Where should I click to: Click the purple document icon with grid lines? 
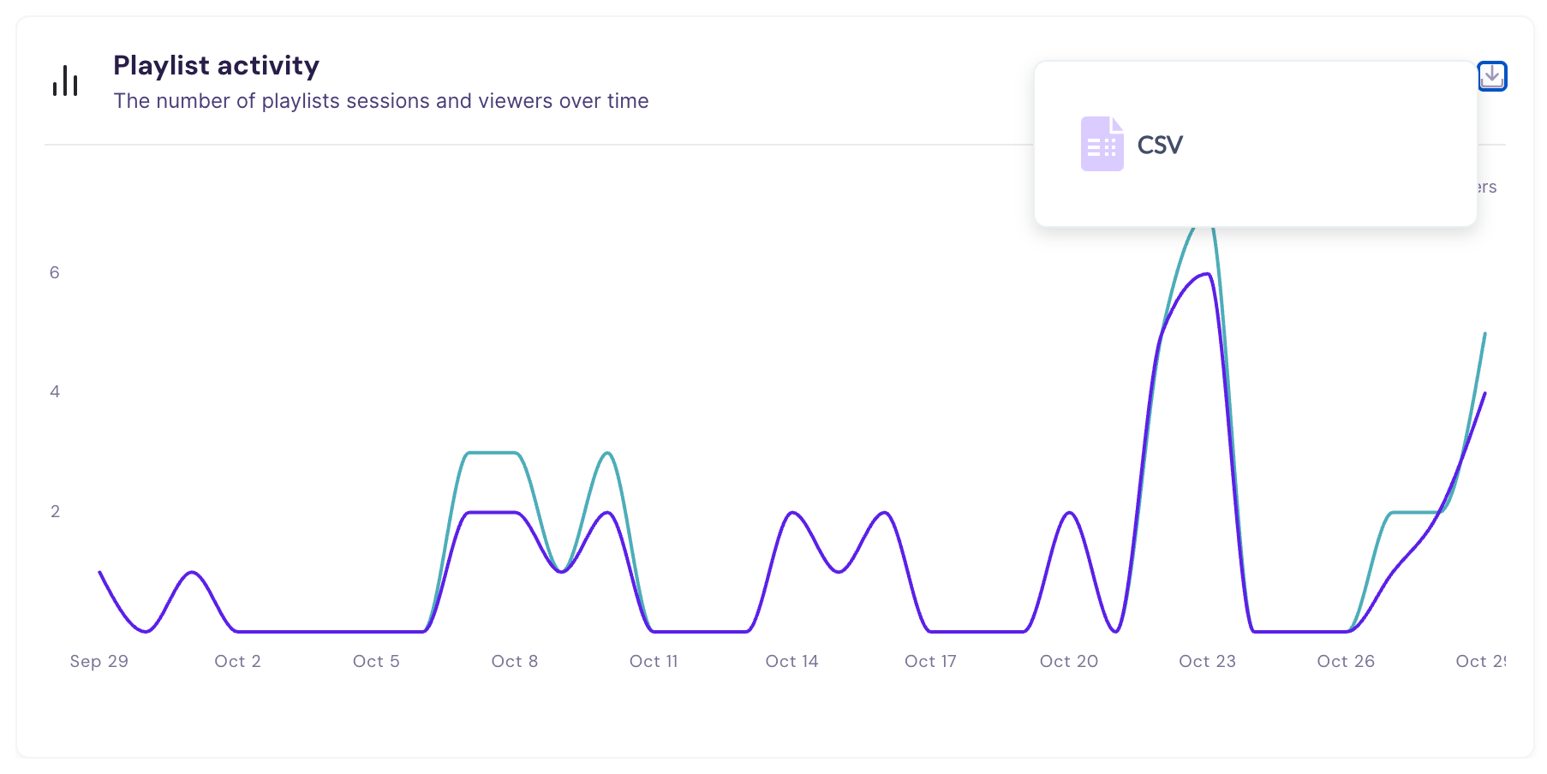point(1102,144)
